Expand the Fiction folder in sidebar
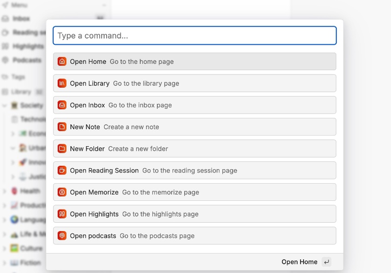This screenshot has width=391, height=273. coord(4,263)
